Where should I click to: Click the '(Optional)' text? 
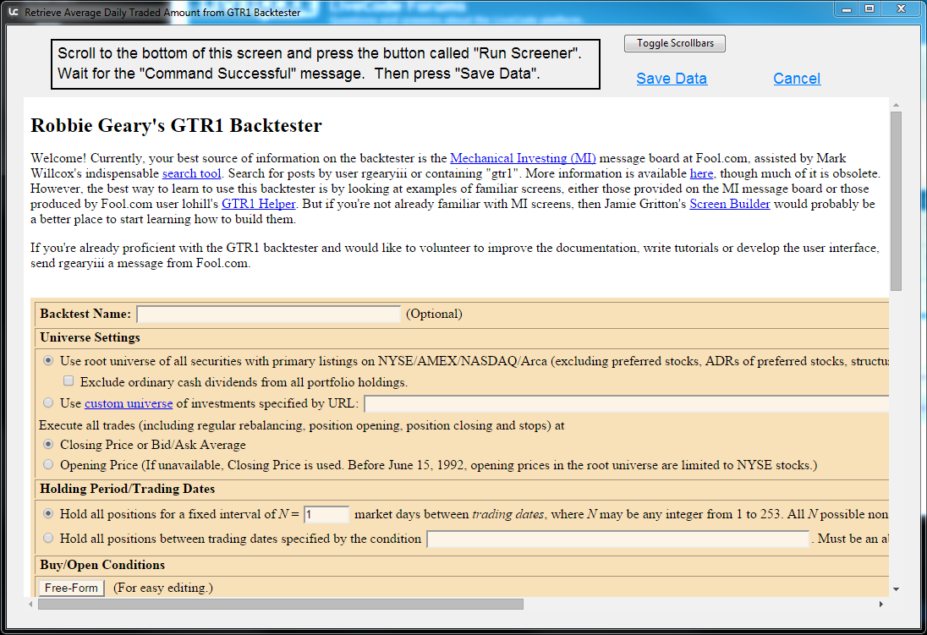[434, 314]
